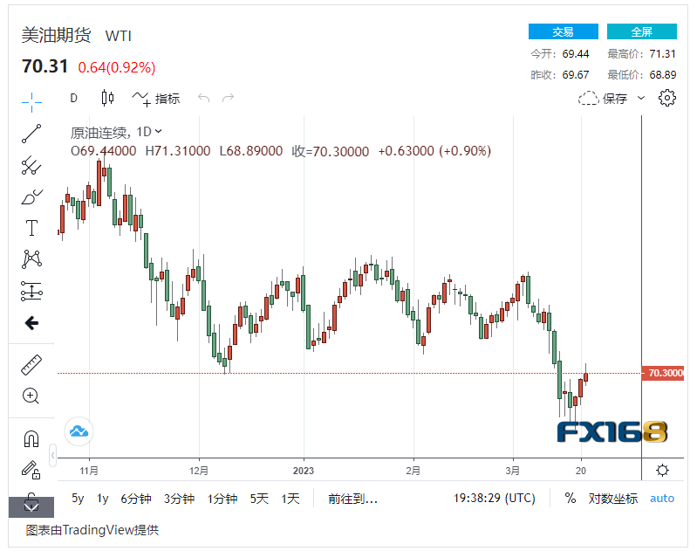
Task: Expand the 保存 save dropdown arrow
Action: click(x=642, y=99)
